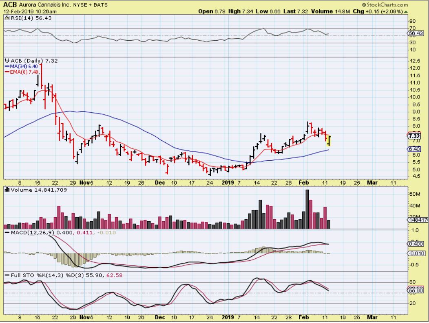429x323 pixels.
Task: Click the -0.010 MACD histogram axis tag
Action: click(416, 253)
